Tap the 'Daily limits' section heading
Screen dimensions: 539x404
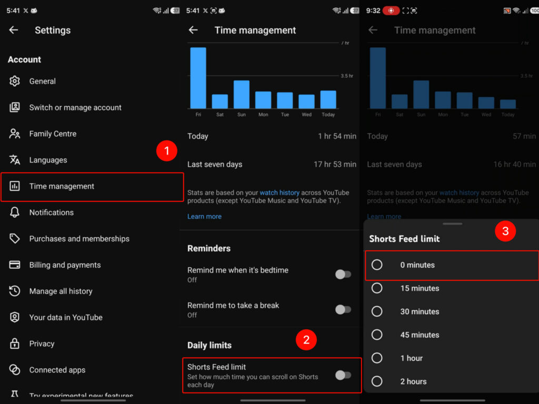click(x=209, y=345)
